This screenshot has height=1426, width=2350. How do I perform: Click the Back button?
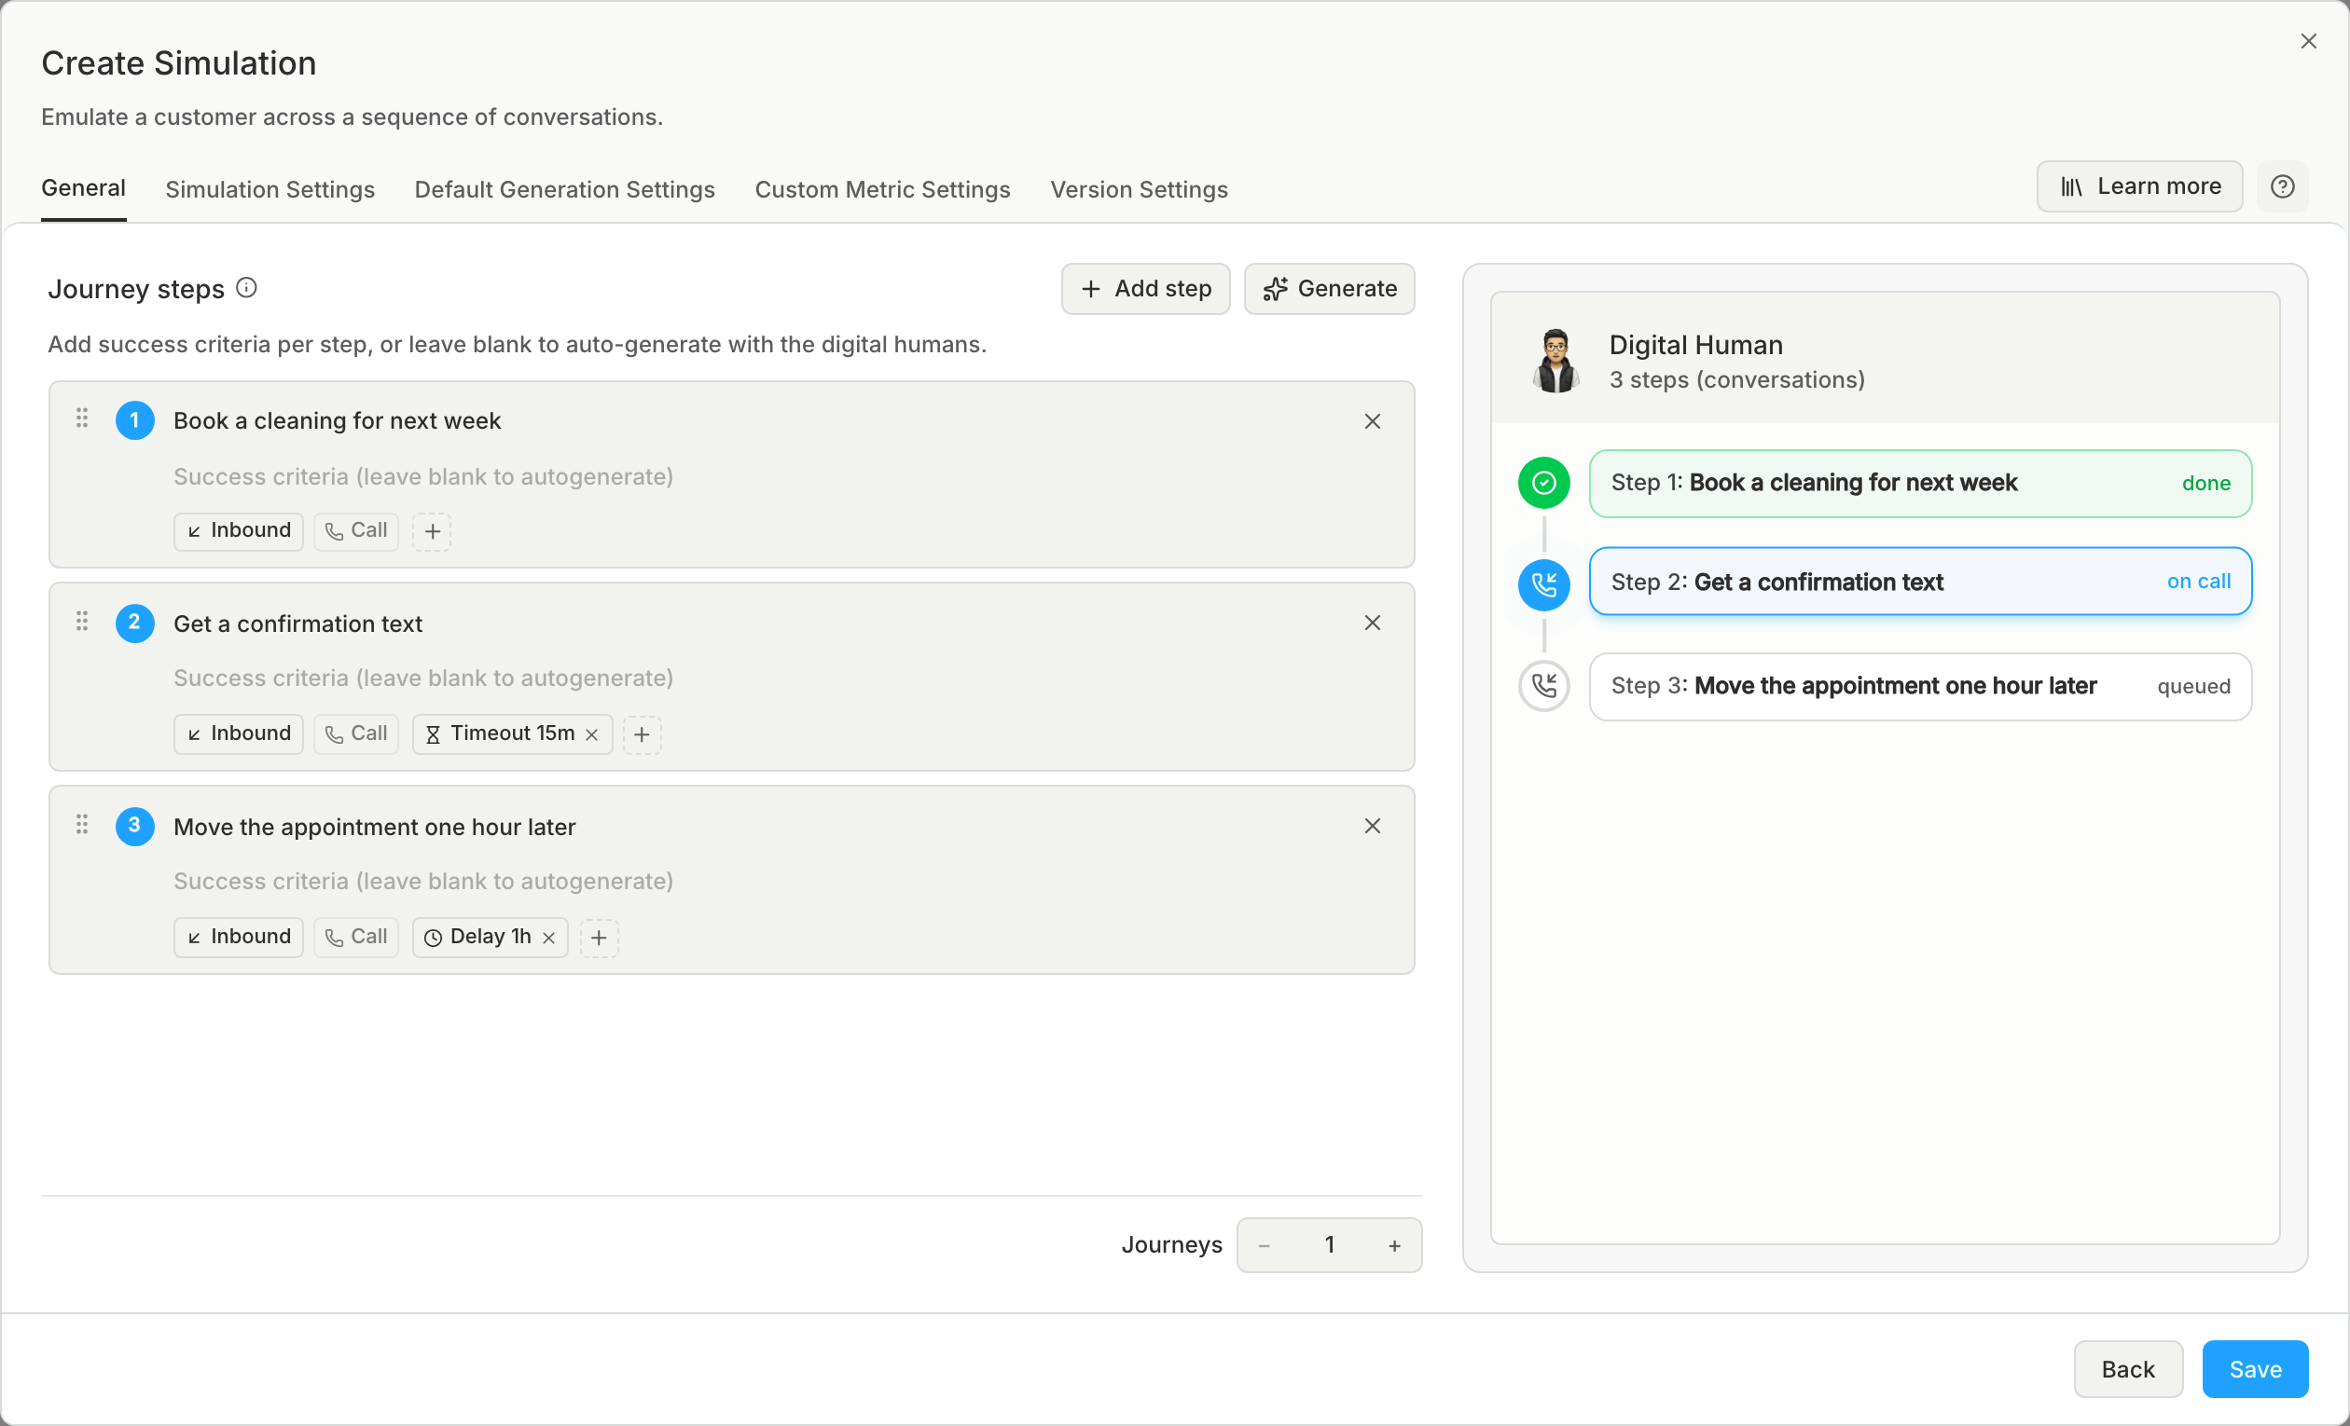point(2128,1369)
